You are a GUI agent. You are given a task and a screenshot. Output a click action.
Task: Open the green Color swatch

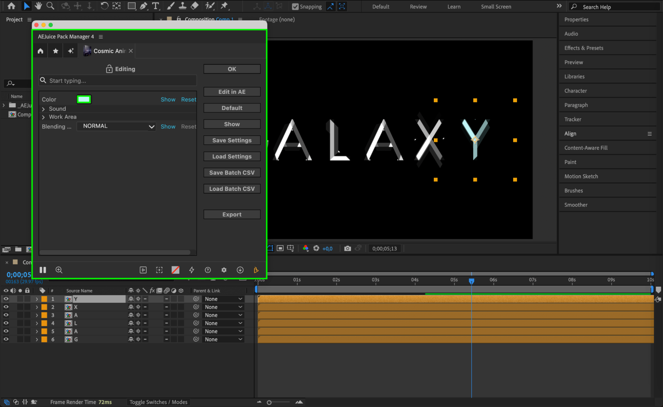84,99
